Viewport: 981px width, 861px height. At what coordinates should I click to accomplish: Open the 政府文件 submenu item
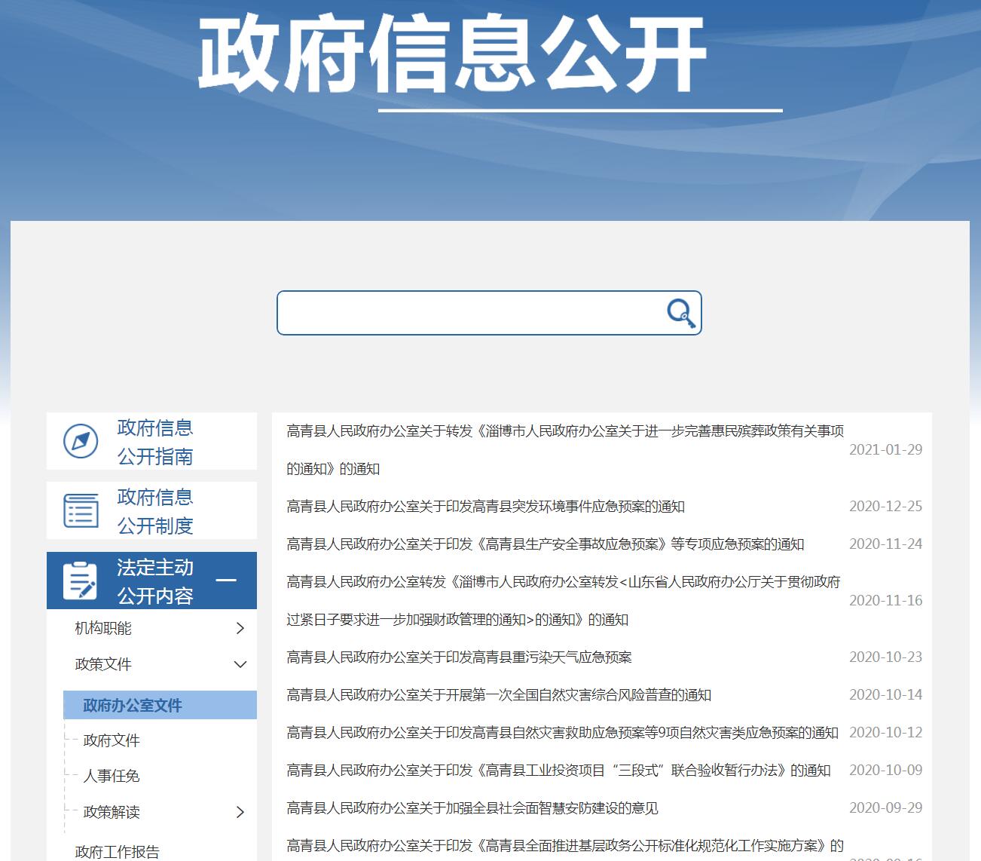click(x=112, y=740)
